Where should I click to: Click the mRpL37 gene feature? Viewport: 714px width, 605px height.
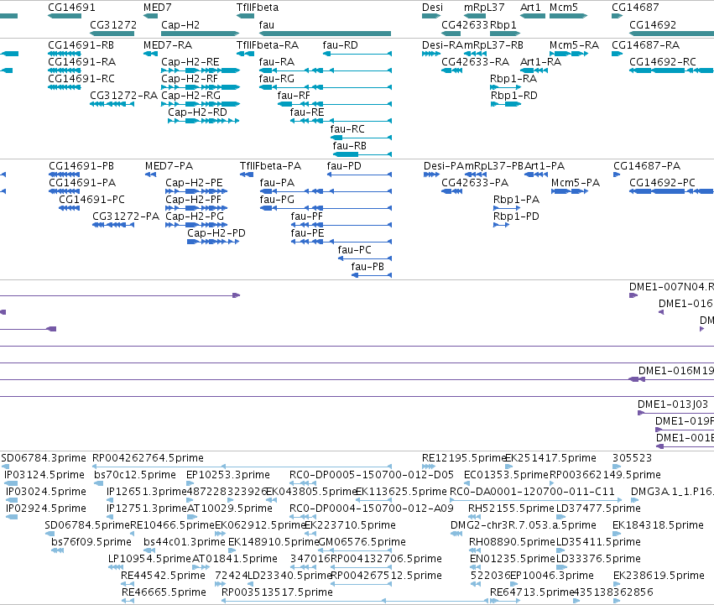(x=475, y=16)
